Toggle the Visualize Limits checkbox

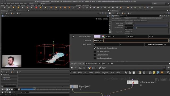click(73, 37)
